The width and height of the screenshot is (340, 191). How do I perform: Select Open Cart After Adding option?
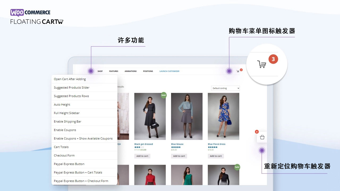click(x=70, y=79)
